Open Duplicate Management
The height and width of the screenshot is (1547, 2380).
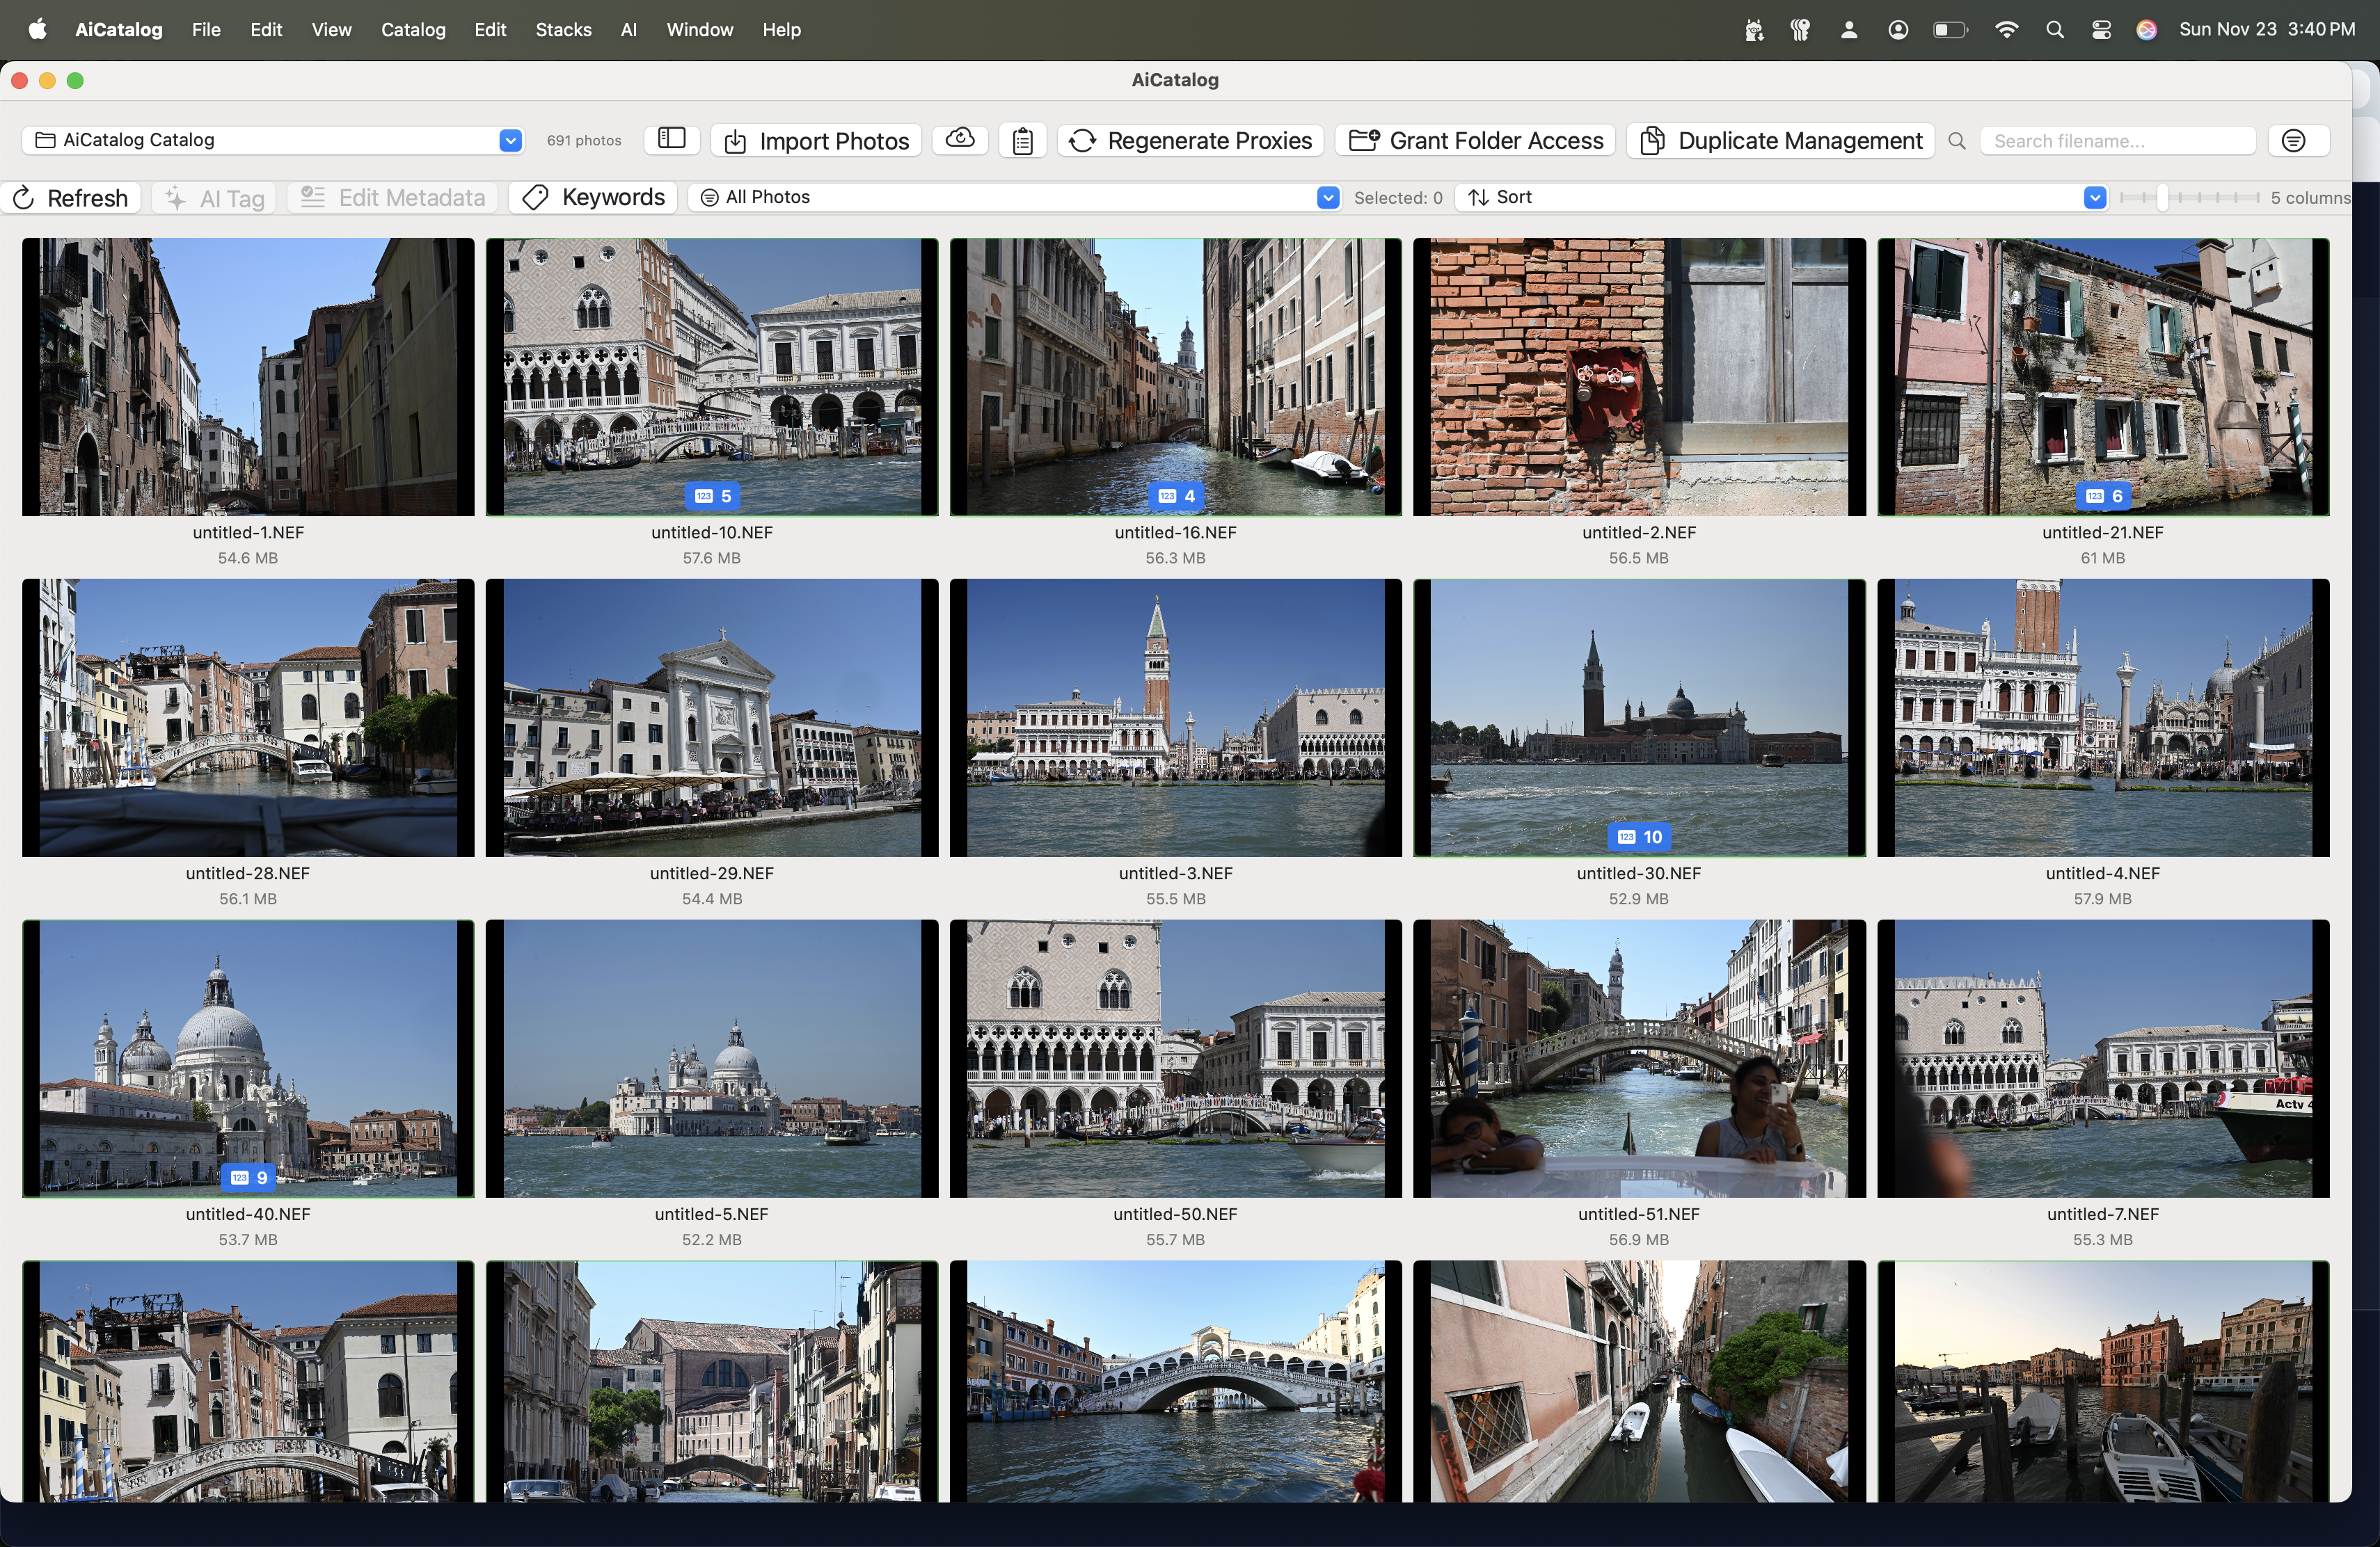[1781, 141]
